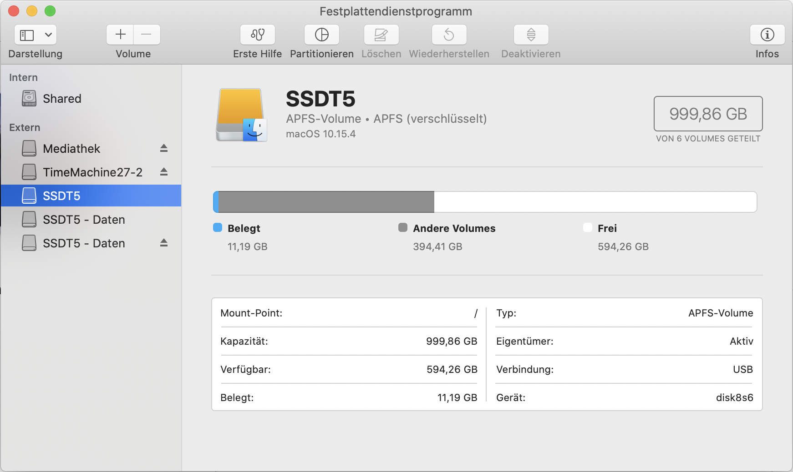The width and height of the screenshot is (793, 472).
Task: Select the highlighted SSDT5 volume
Action: (61, 196)
